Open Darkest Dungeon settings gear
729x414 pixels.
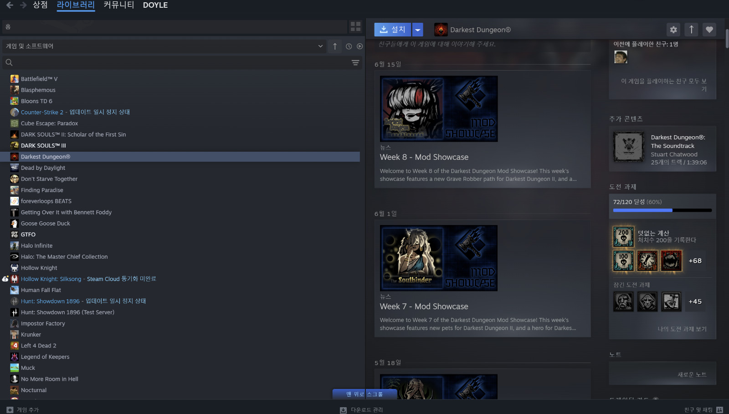pyautogui.click(x=673, y=30)
